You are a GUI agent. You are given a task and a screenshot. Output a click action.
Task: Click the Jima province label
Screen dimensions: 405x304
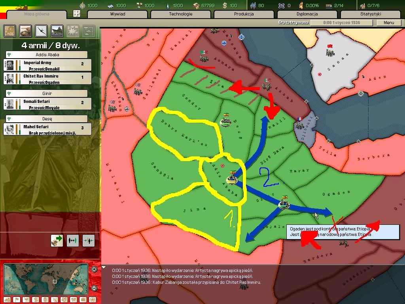[x=195, y=210]
